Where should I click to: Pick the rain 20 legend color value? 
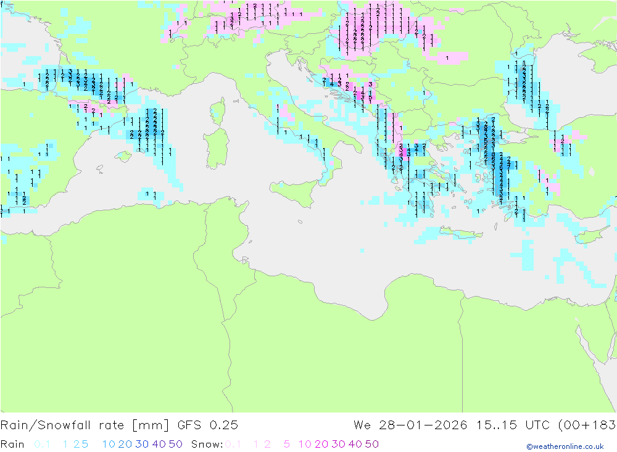[125, 444]
